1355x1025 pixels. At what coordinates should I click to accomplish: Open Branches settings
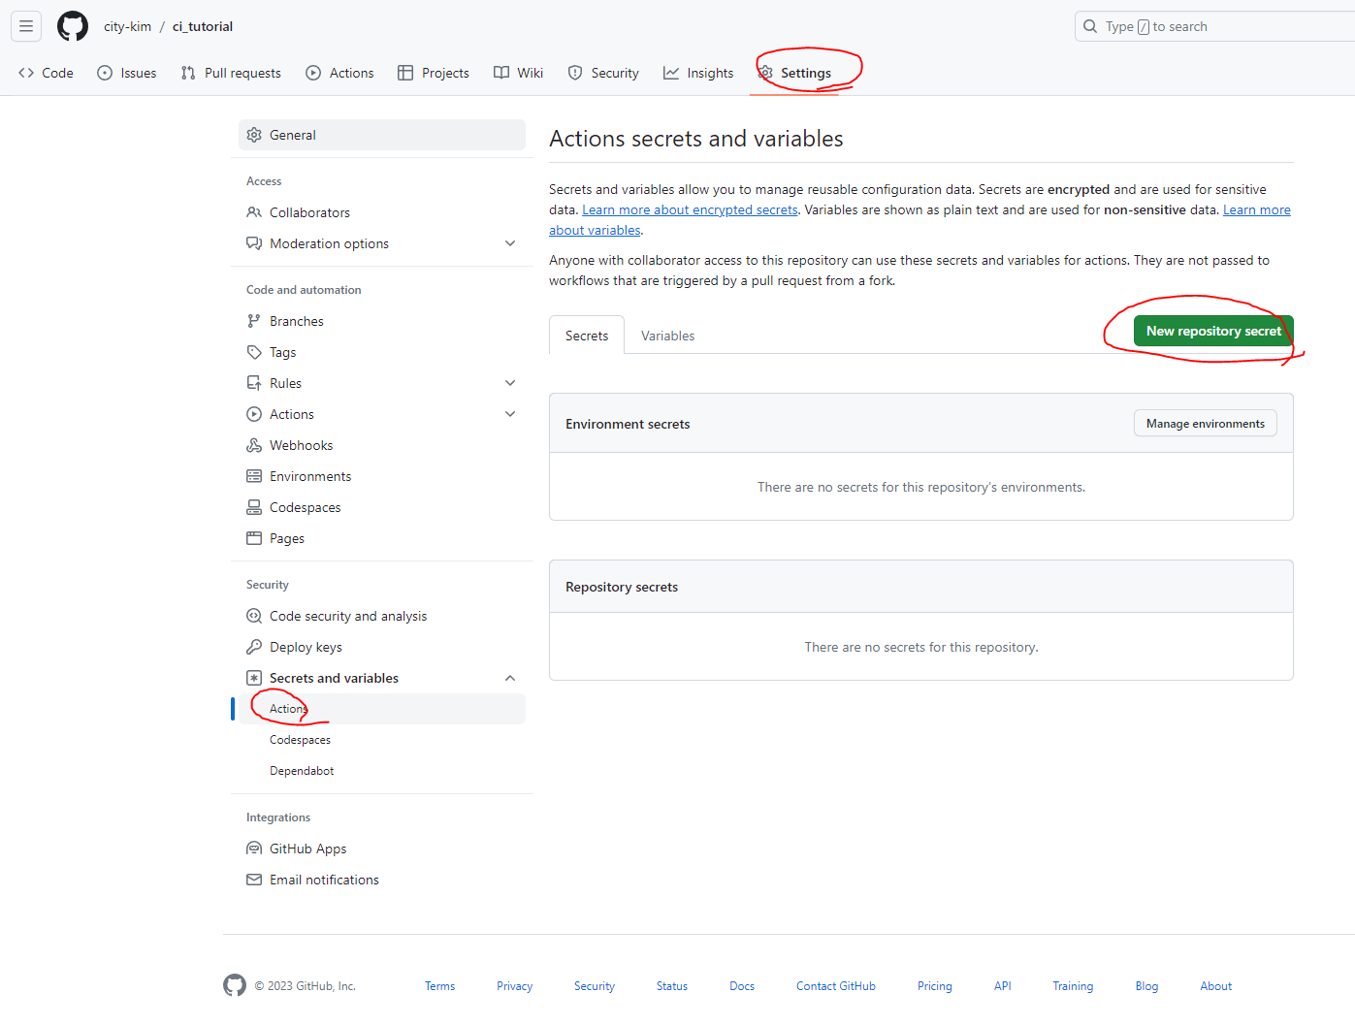click(x=382, y=321)
